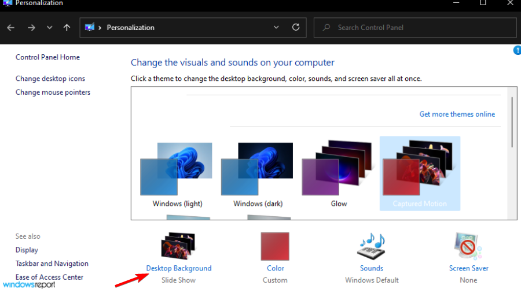Viewport: 521px width, 289px height.
Task: Click the 'Slide Show' status text
Action: click(178, 280)
